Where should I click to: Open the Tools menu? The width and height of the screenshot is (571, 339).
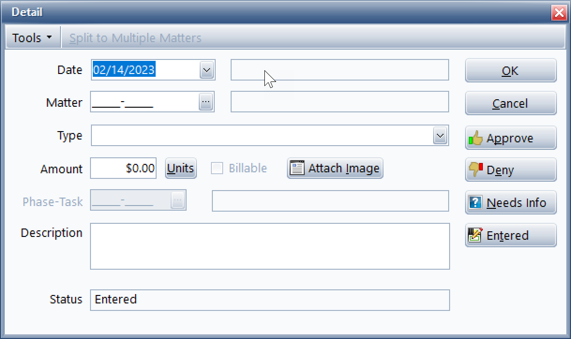[x=32, y=38]
